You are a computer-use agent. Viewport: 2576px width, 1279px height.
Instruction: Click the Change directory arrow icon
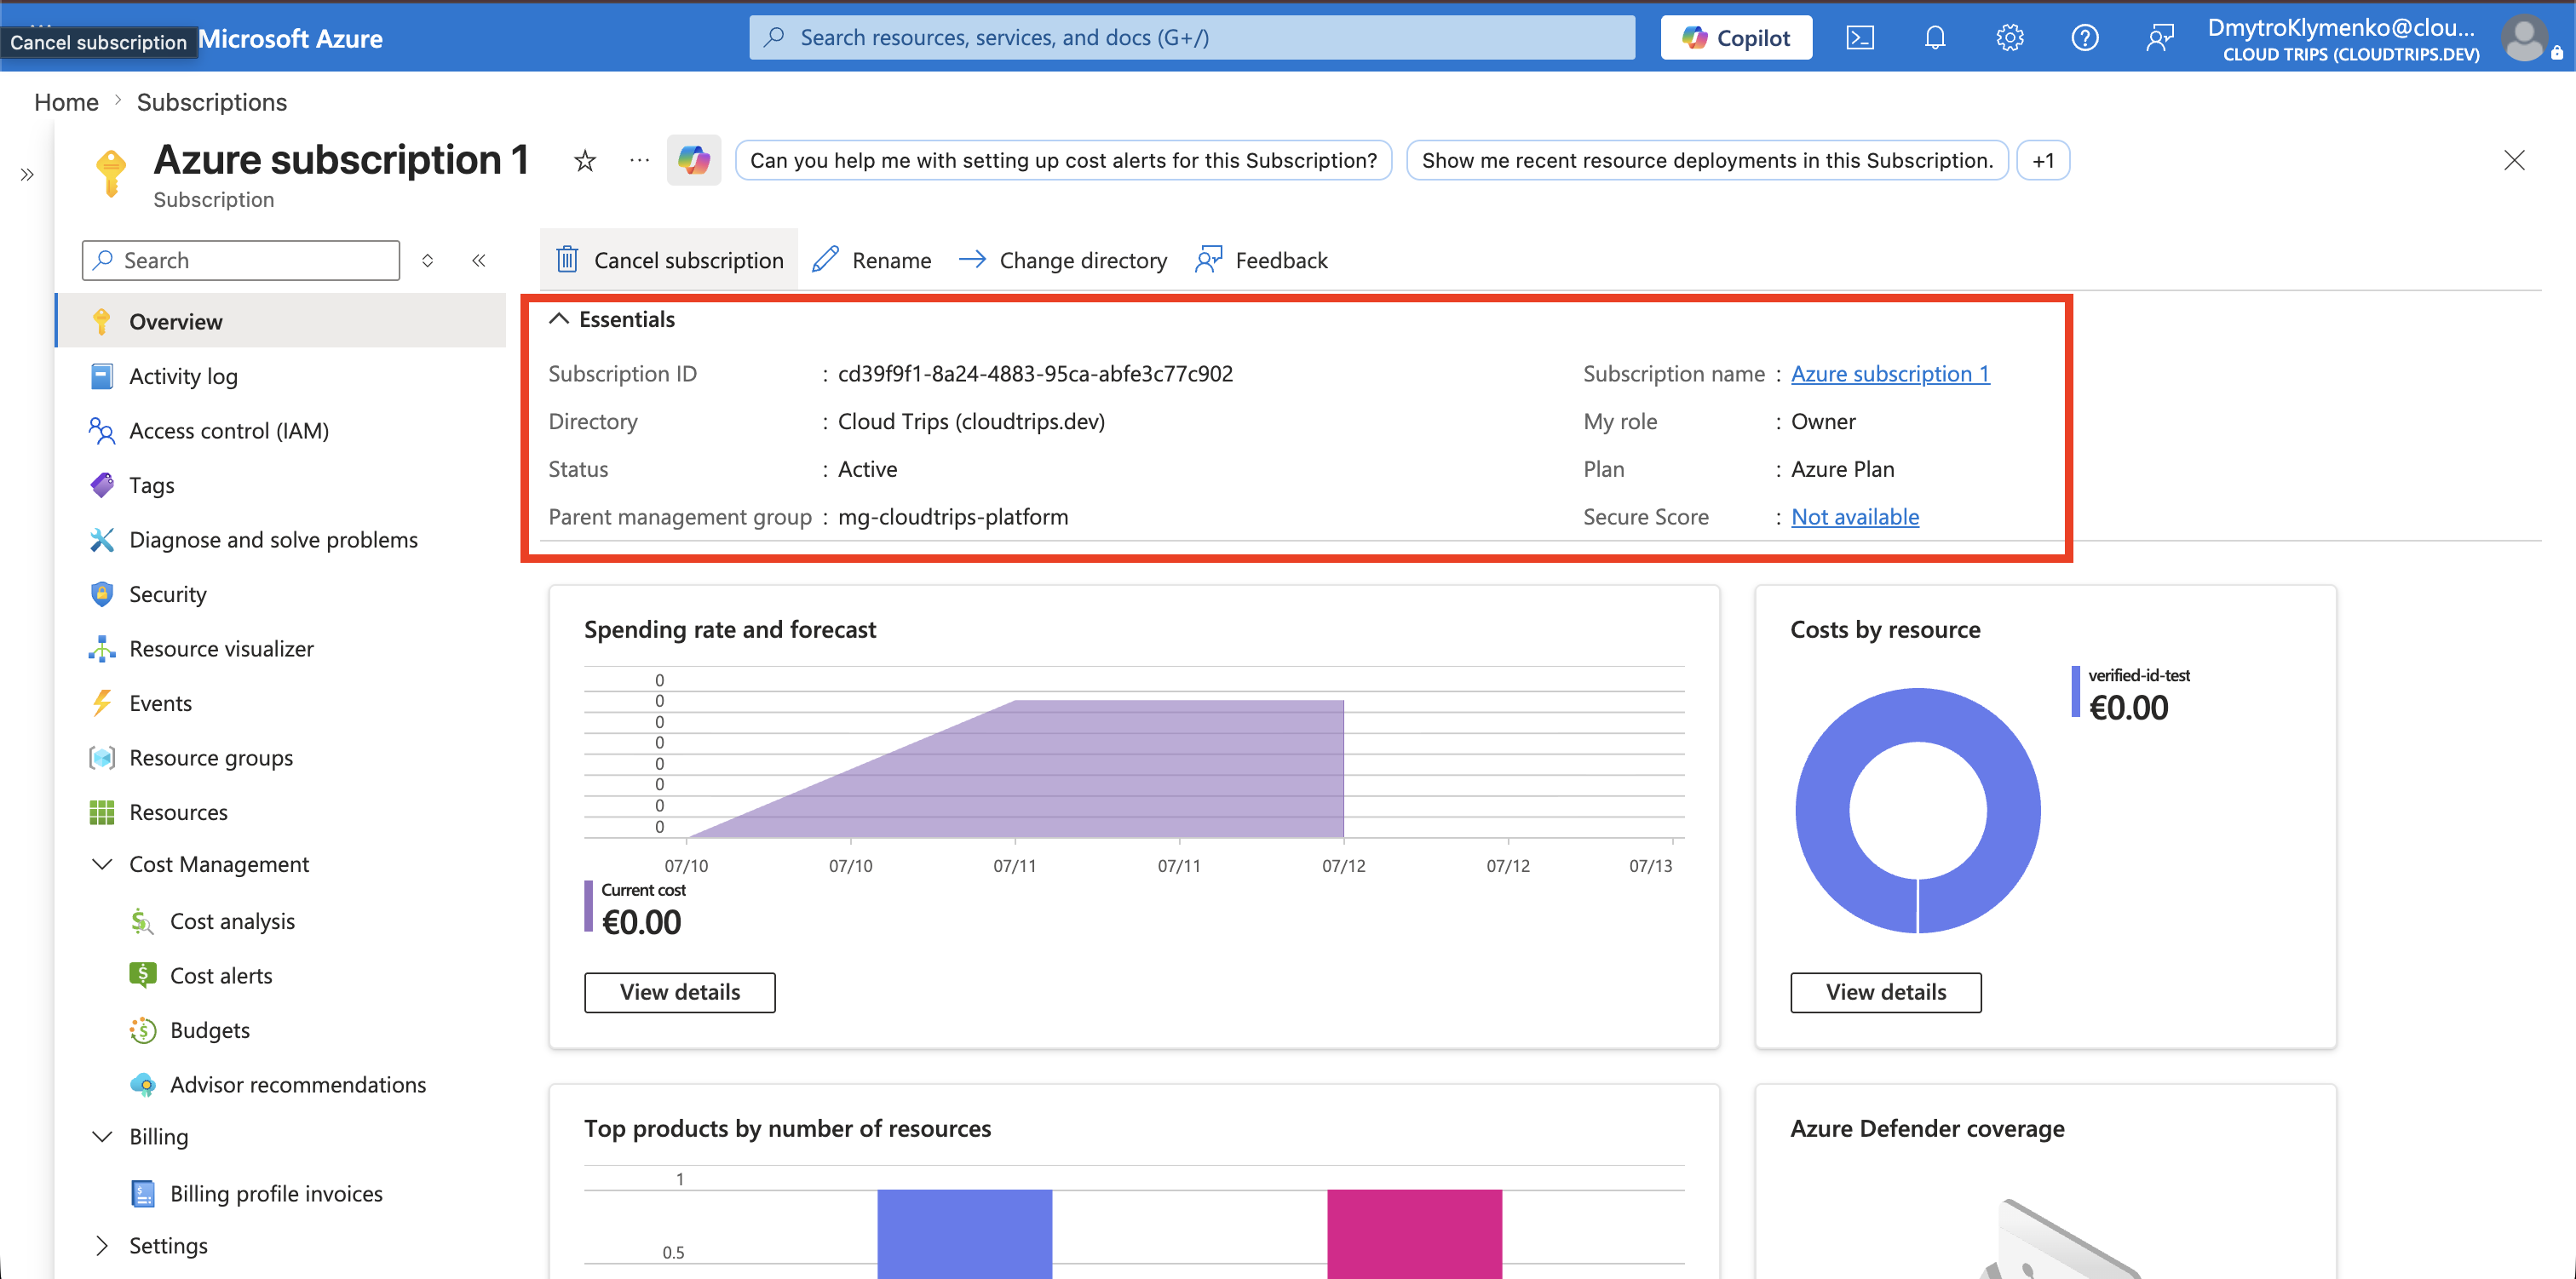coord(972,260)
